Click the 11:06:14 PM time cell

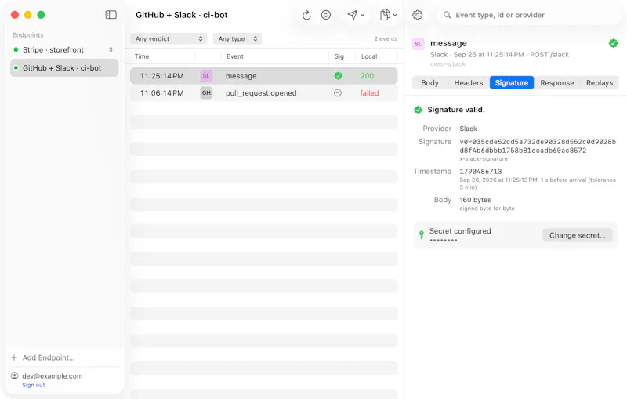[161, 93]
